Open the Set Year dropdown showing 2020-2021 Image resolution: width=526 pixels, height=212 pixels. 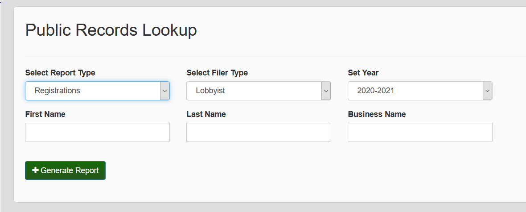[x=415, y=91]
